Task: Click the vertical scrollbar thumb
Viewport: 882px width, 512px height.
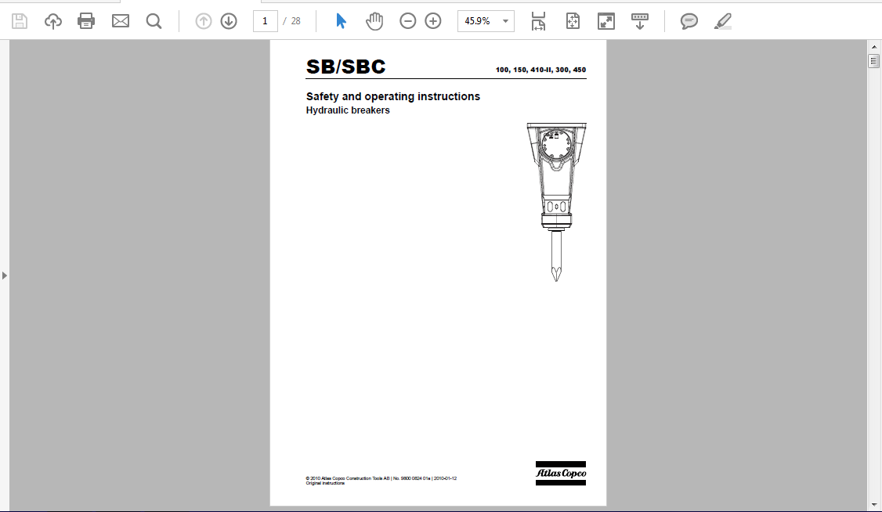Action: [874, 61]
